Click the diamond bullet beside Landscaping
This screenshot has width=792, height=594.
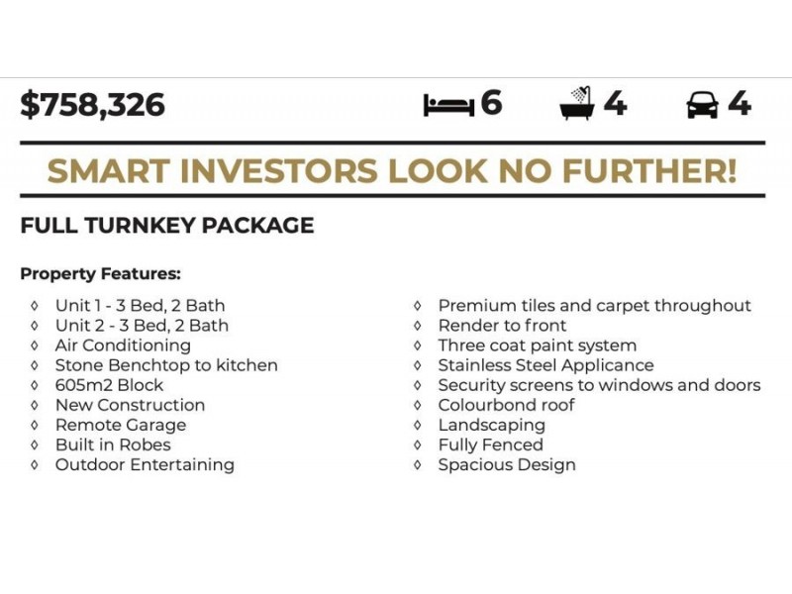(417, 426)
